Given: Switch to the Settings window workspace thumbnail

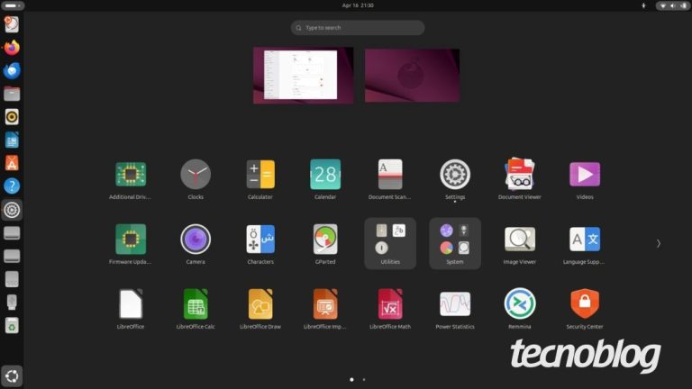Looking at the screenshot, I should (303, 76).
